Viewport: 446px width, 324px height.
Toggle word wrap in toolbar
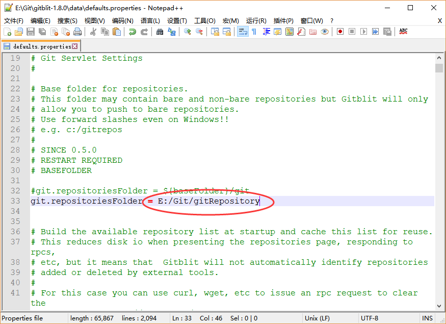[243, 32]
